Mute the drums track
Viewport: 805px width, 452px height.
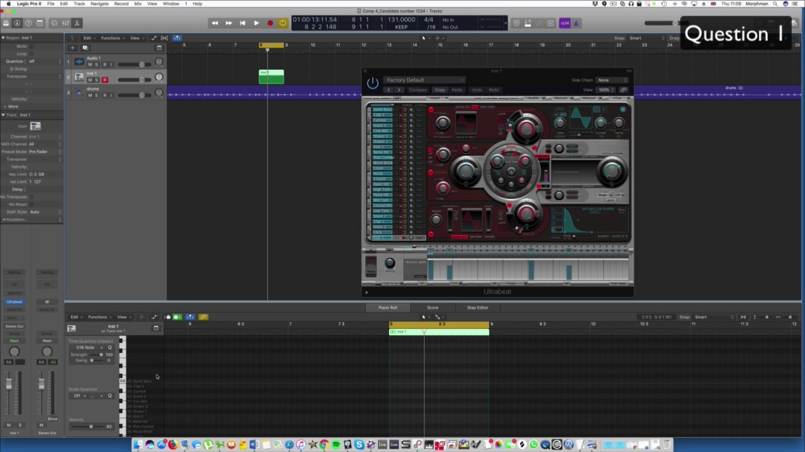(89, 95)
